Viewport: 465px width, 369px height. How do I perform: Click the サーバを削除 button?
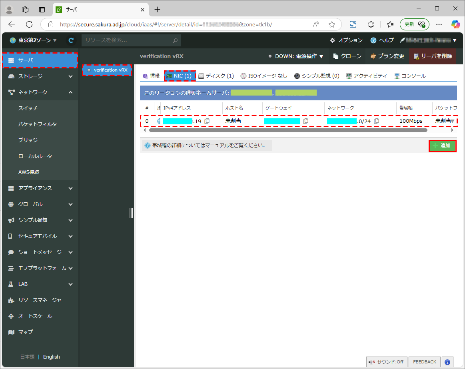[x=433, y=56]
